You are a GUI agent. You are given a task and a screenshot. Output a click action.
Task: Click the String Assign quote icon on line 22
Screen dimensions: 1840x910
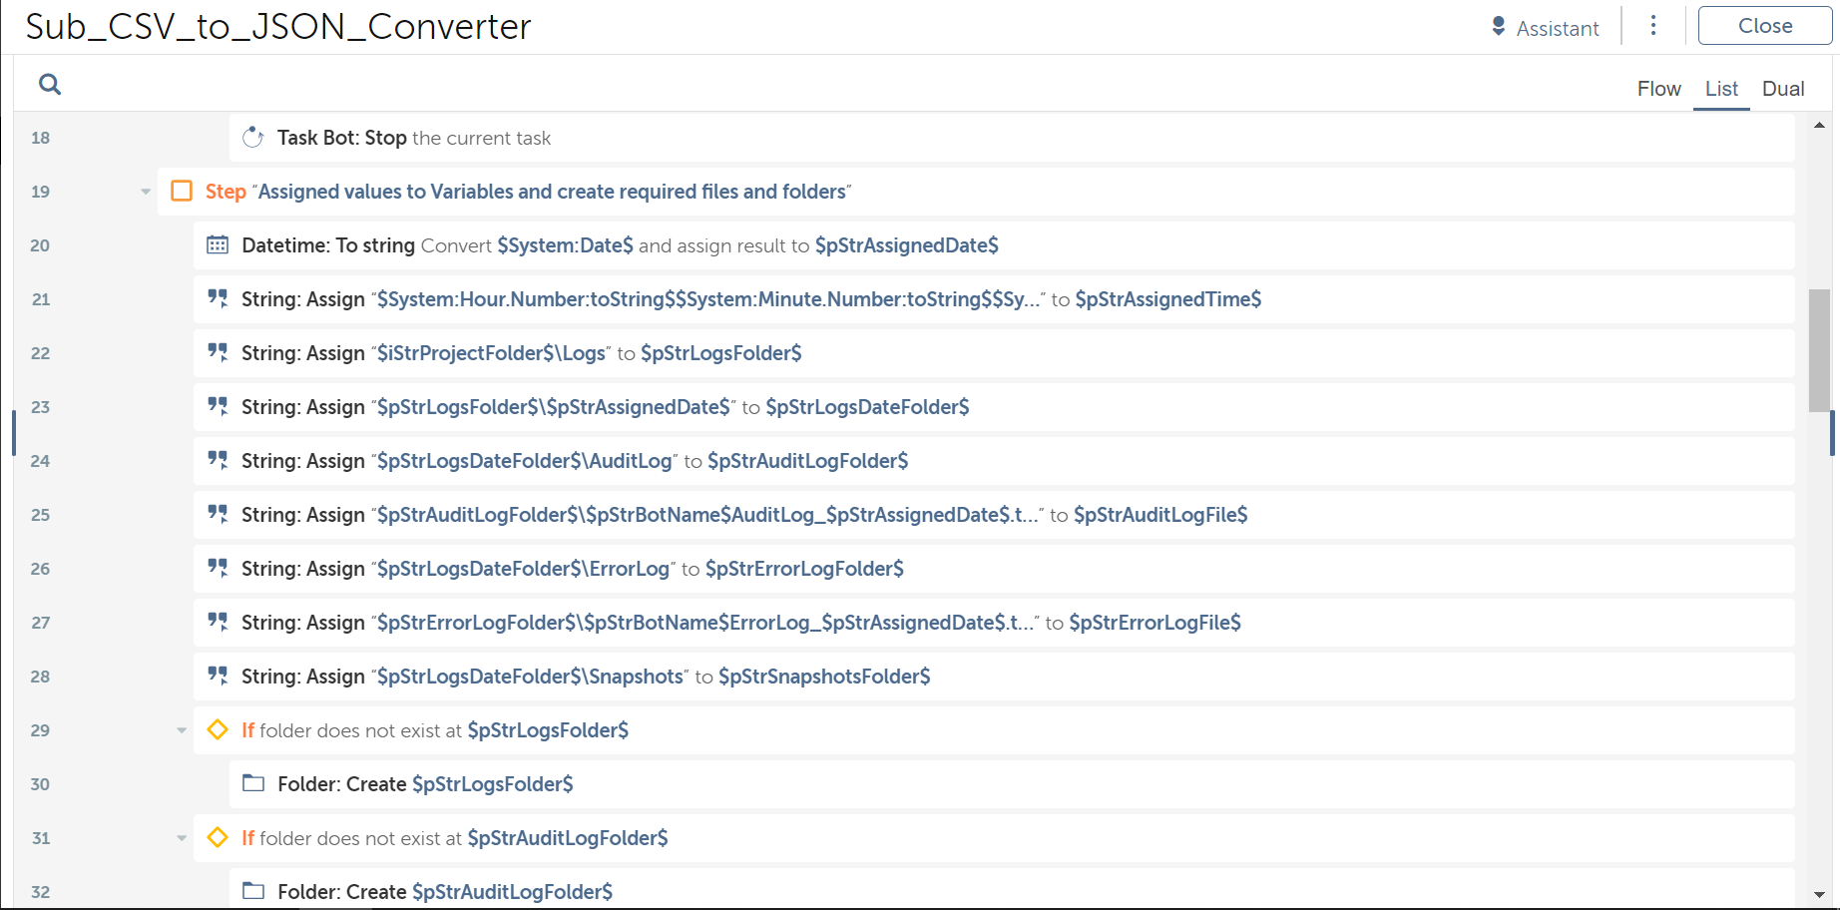[218, 352]
